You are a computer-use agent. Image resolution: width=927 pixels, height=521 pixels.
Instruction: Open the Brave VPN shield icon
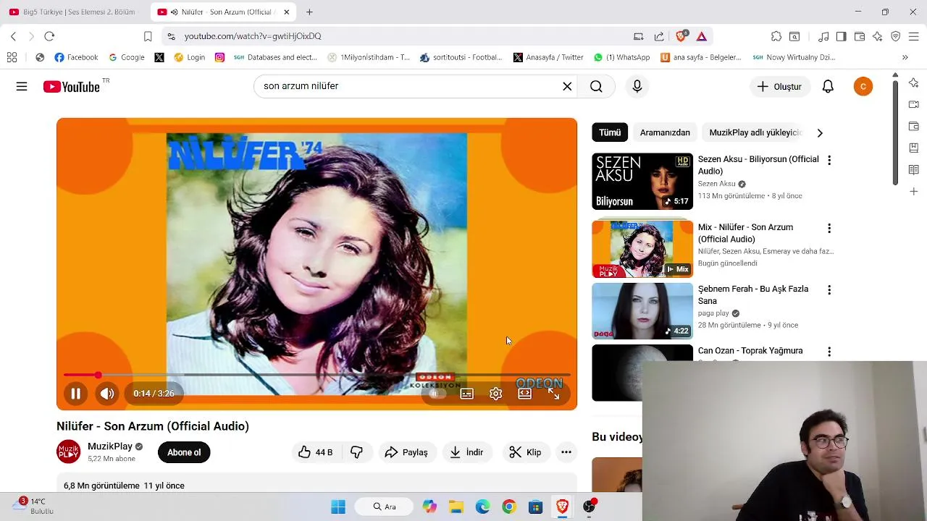pyautogui.click(x=896, y=36)
